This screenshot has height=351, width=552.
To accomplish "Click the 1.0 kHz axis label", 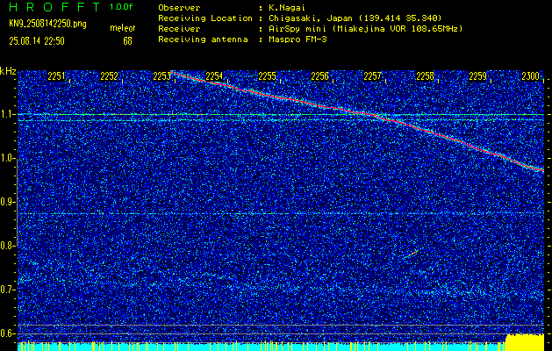I will (x=6, y=159).
